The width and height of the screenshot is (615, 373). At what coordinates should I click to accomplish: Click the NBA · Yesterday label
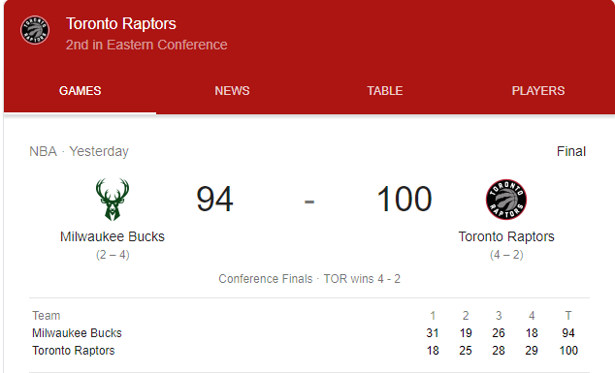(79, 152)
